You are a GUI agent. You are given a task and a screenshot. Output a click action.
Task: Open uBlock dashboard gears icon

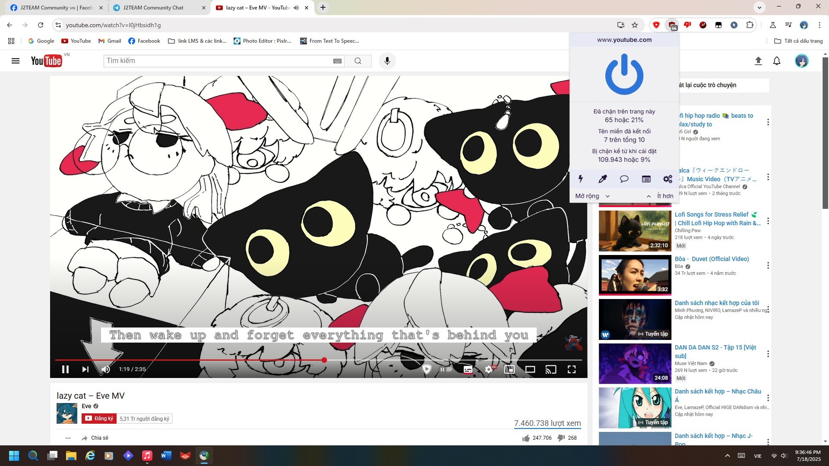pos(668,179)
